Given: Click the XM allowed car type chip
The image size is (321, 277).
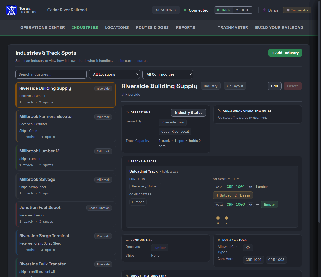Looking at the screenshot, I should click(248, 248).
